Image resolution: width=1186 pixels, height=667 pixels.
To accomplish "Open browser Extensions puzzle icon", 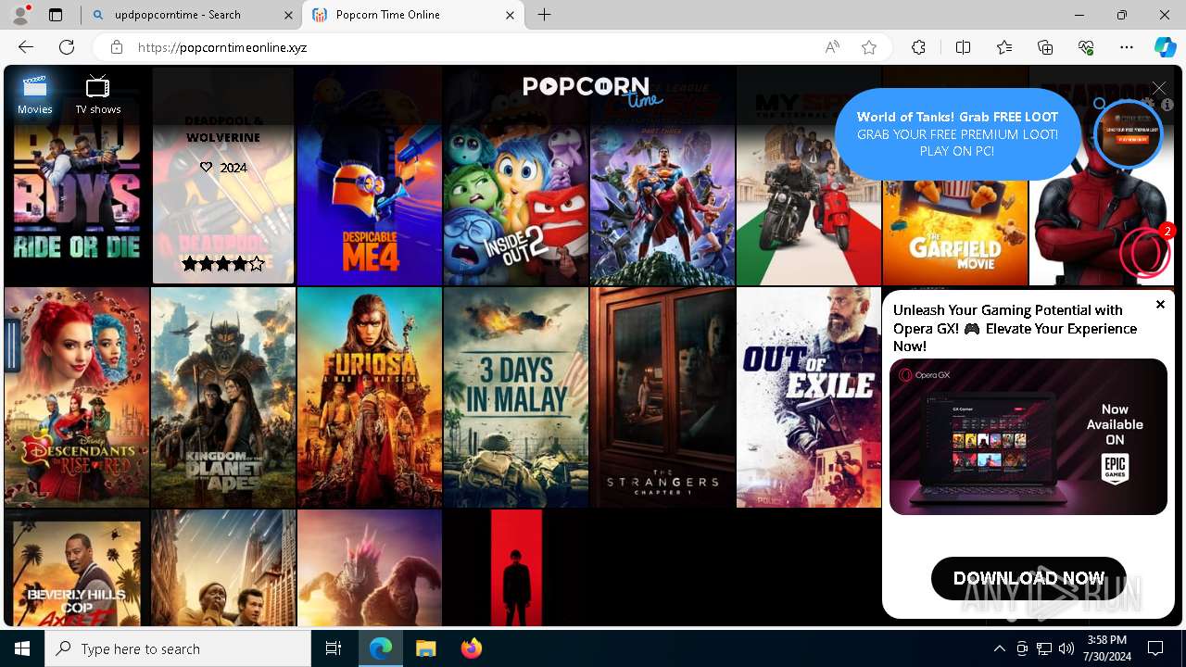I will coord(918,47).
